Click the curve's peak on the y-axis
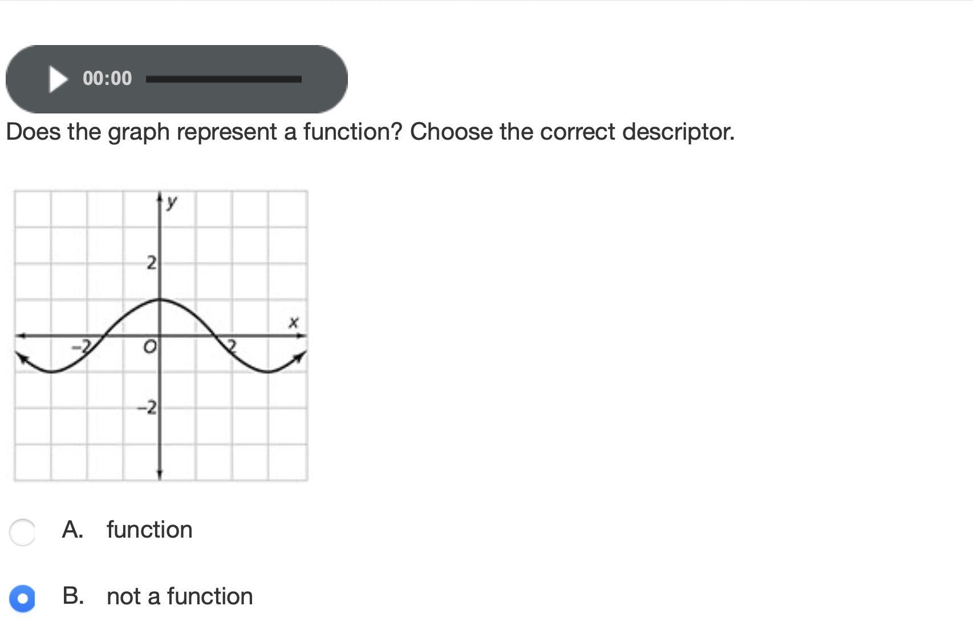The image size is (973, 626). pyautogui.click(x=160, y=299)
